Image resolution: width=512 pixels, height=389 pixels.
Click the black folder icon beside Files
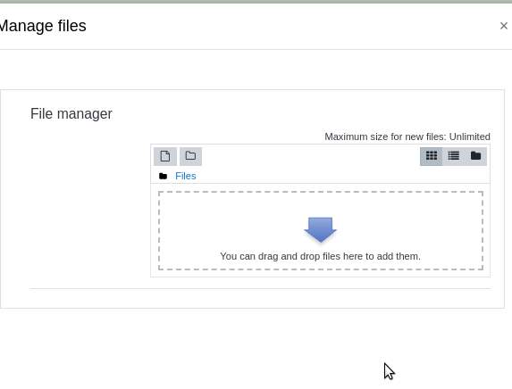coord(163,177)
